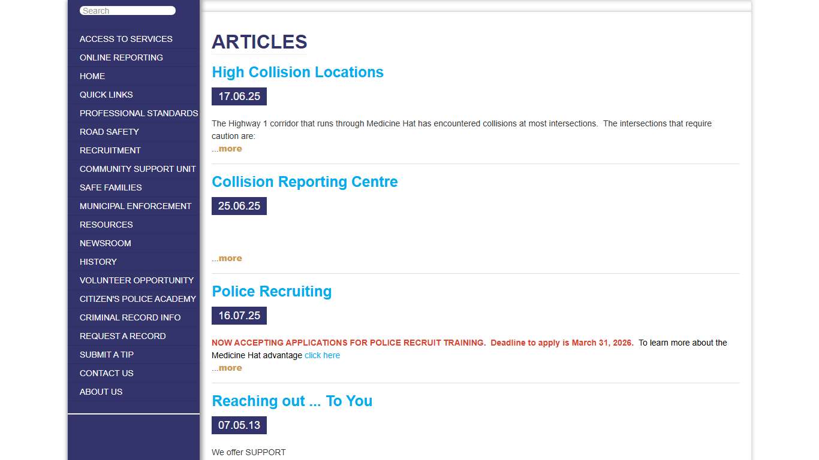Open the ONLINE REPORTING page
The width and height of the screenshot is (819, 460).
[x=122, y=57]
